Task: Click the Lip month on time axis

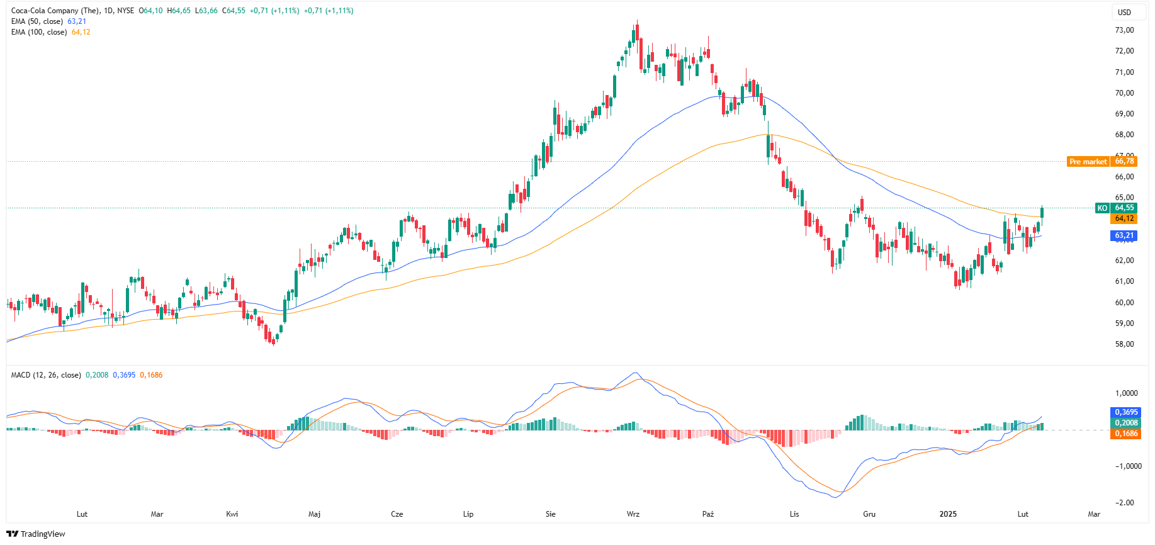Action: [x=468, y=514]
